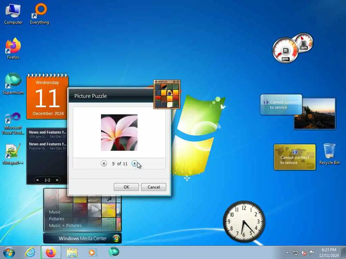
Task: Select the yellow currency gadget
Action: pyautogui.click(x=295, y=157)
